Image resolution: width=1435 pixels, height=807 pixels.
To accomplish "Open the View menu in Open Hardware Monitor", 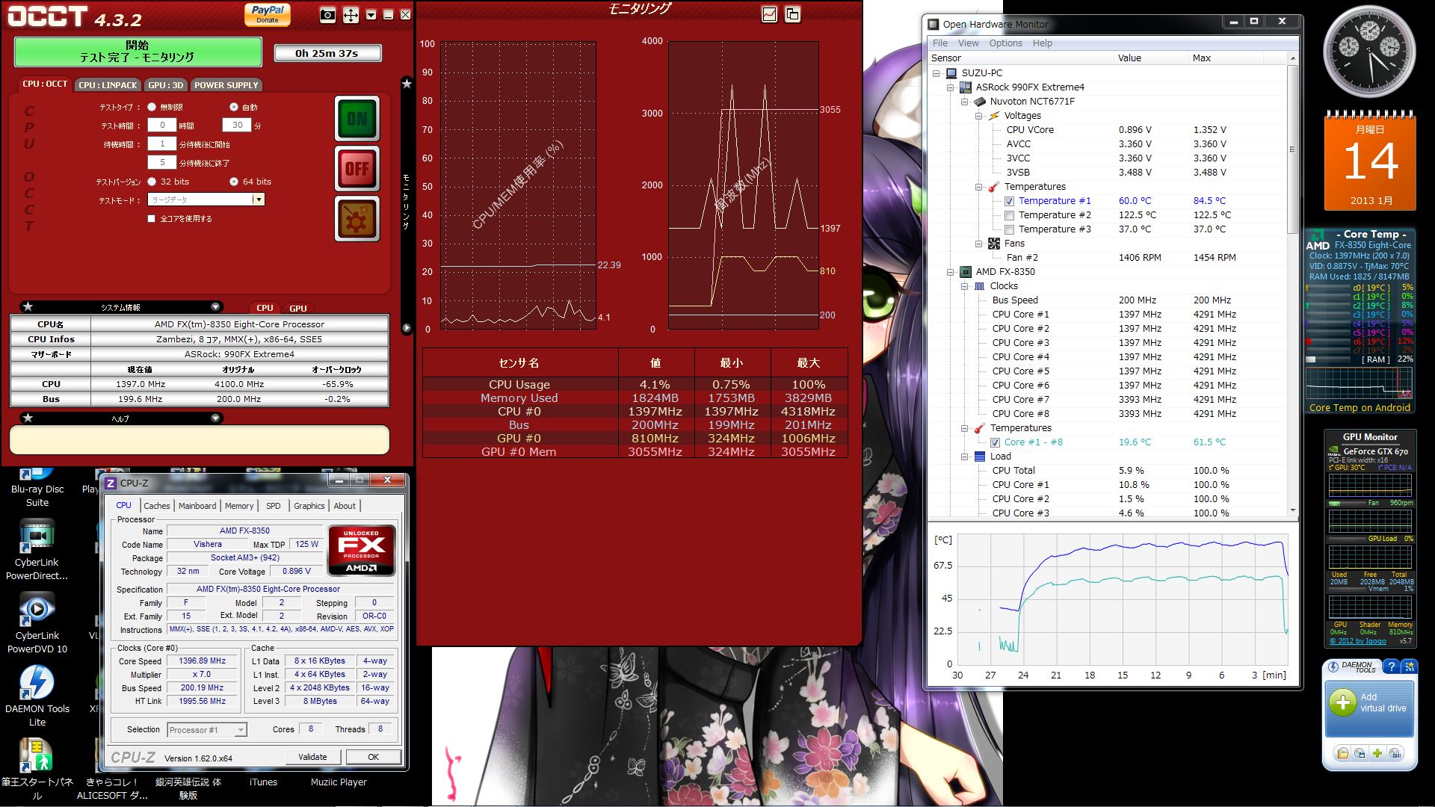I will (968, 43).
